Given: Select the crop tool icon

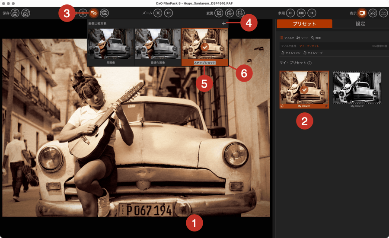Looking at the screenshot, I should [x=219, y=13].
